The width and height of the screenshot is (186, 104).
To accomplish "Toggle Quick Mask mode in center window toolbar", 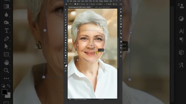I will [66, 68].
